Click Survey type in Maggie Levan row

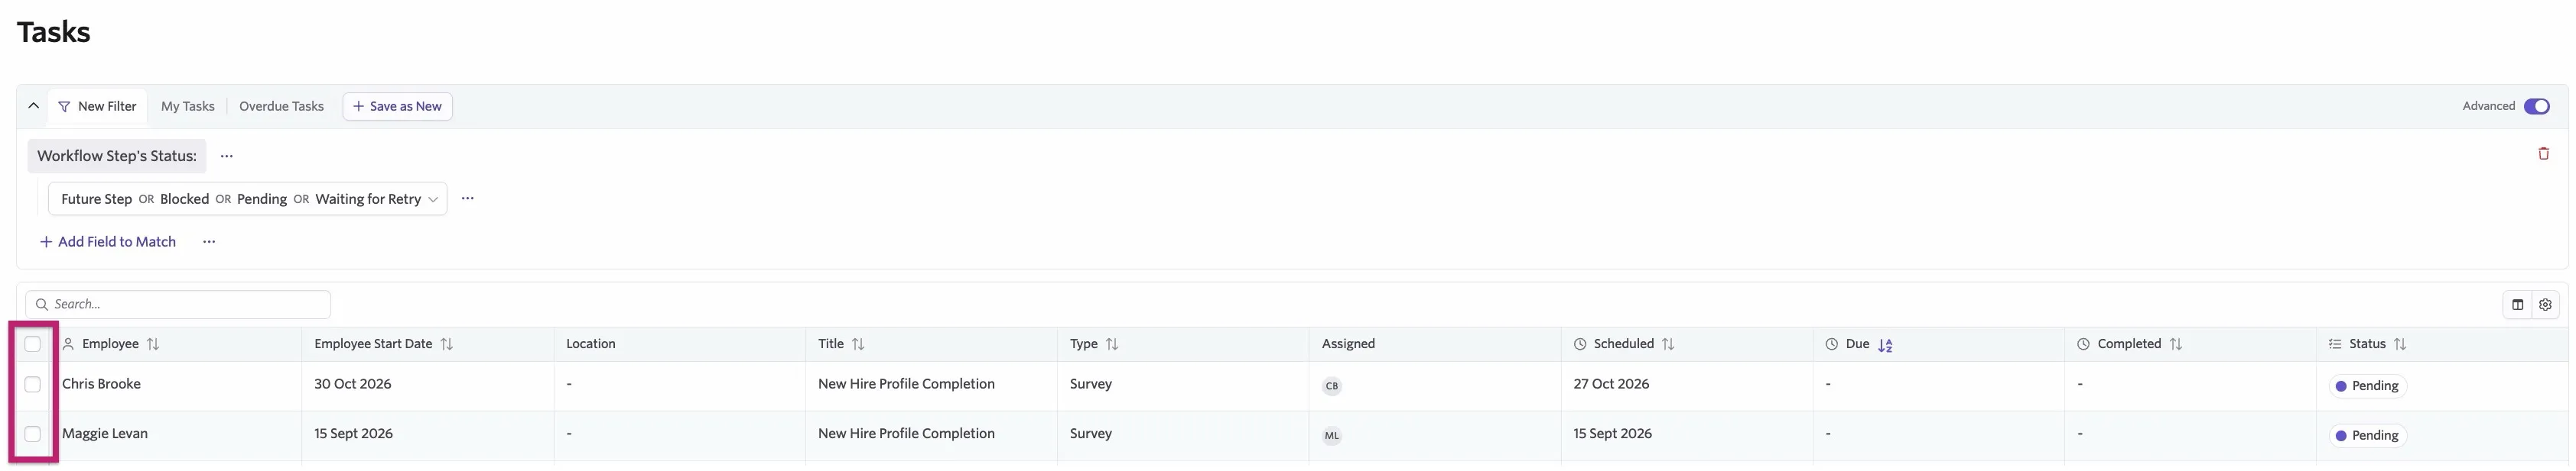click(1090, 434)
